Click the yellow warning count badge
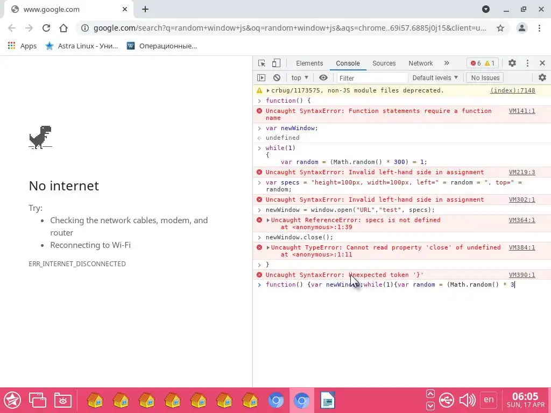 click(x=490, y=63)
